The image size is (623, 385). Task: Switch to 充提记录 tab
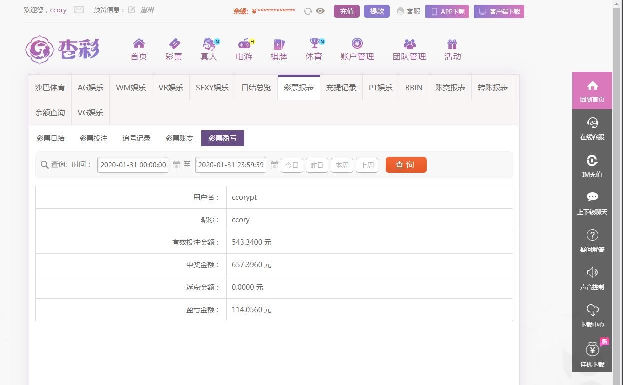click(341, 88)
